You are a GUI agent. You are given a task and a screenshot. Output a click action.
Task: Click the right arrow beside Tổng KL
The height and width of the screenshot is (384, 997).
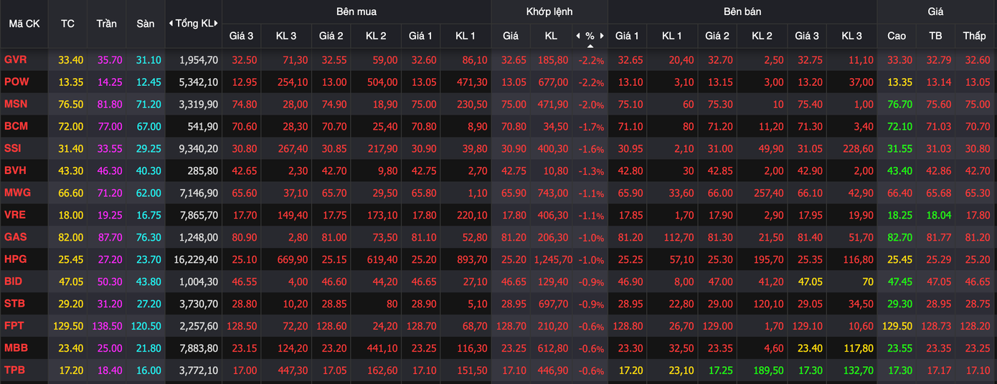coord(217,24)
